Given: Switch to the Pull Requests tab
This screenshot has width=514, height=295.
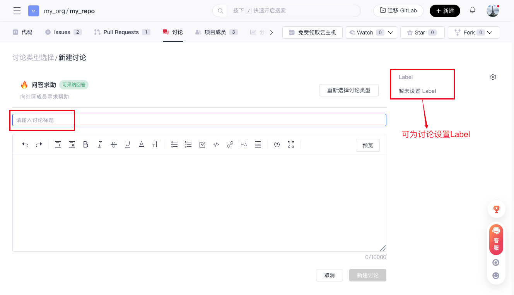Looking at the screenshot, I should point(121,32).
